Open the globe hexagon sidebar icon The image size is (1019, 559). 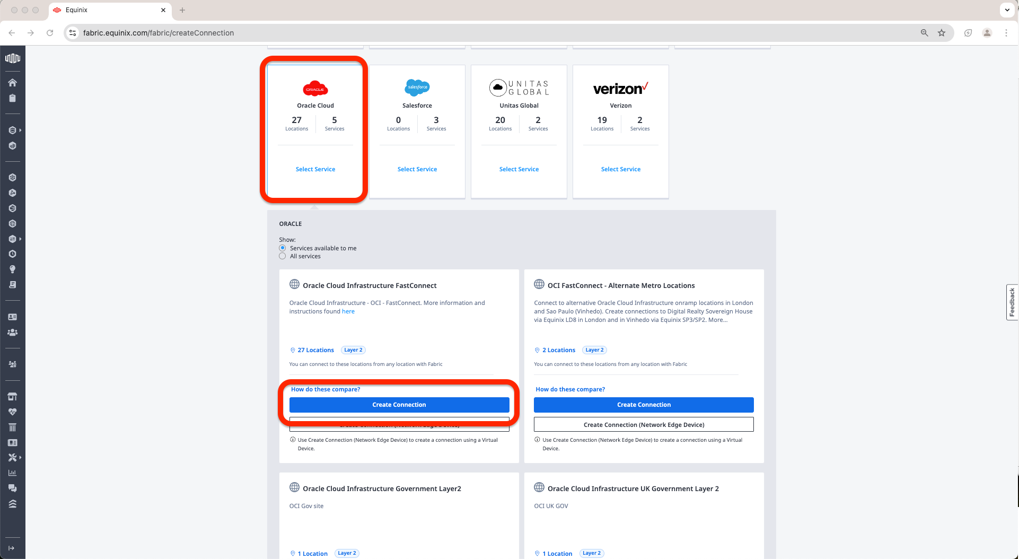pos(13,224)
